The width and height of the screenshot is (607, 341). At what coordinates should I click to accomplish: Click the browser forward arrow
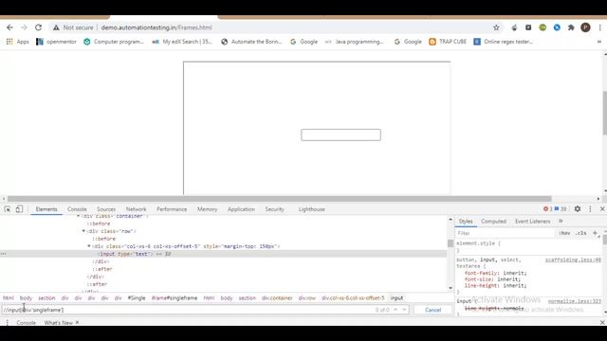tap(24, 27)
